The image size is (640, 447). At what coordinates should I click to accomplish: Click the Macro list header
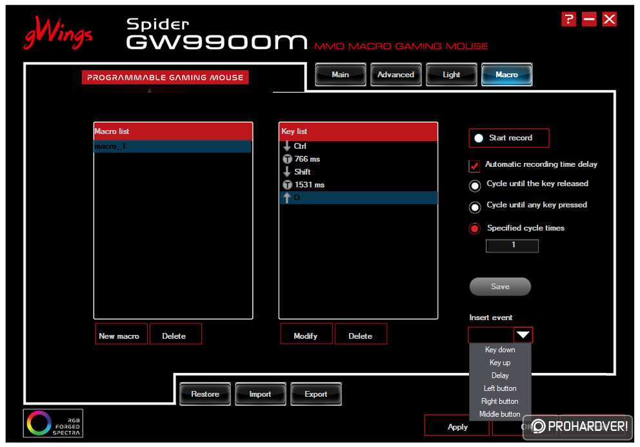(x=173, y=131)
